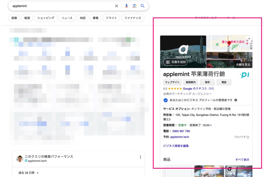Open the 地図 tab

[83, 18]
